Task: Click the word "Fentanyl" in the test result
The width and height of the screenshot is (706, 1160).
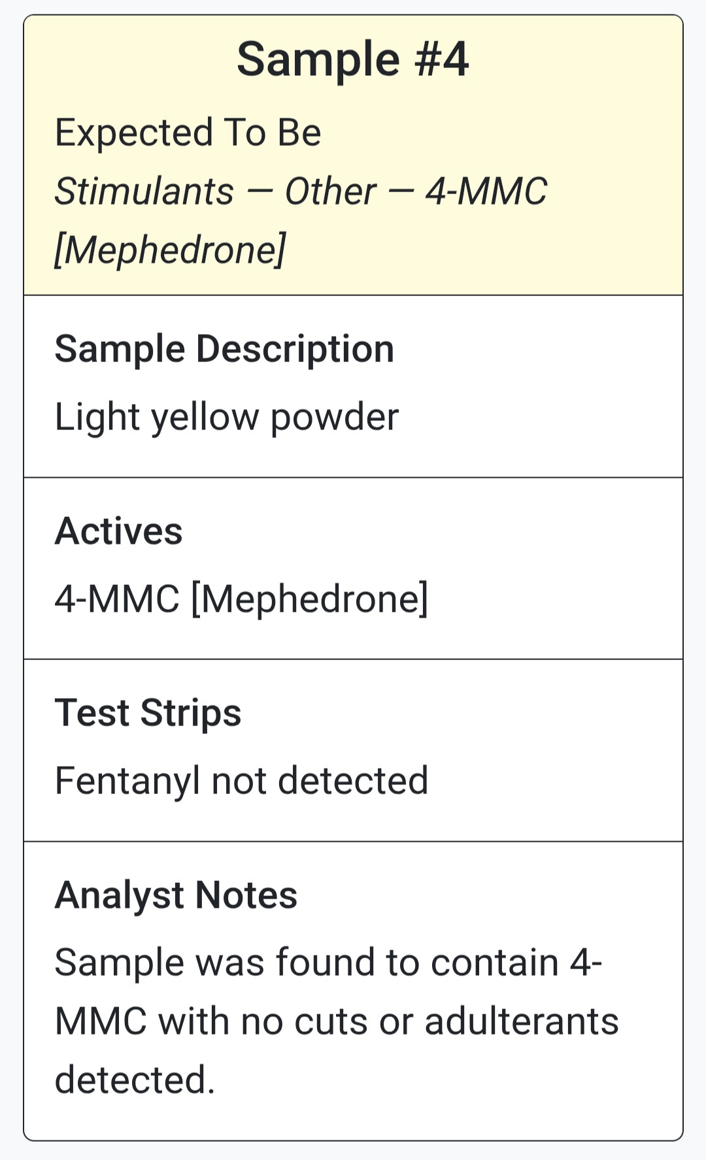Action: click(127, 780)
